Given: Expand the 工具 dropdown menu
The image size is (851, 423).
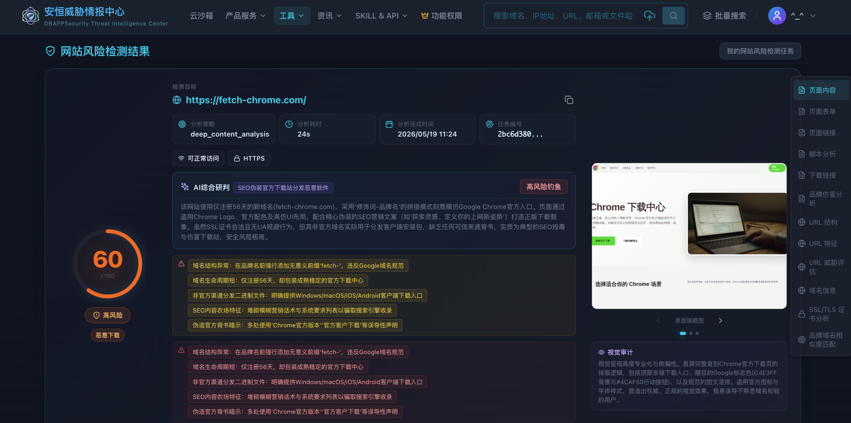Looking at the screenshot, I should (x=292, y=16).
